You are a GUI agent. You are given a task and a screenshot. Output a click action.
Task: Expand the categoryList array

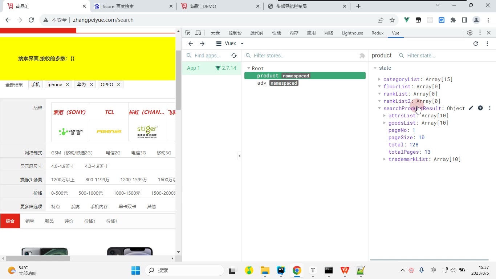(379, 79)
